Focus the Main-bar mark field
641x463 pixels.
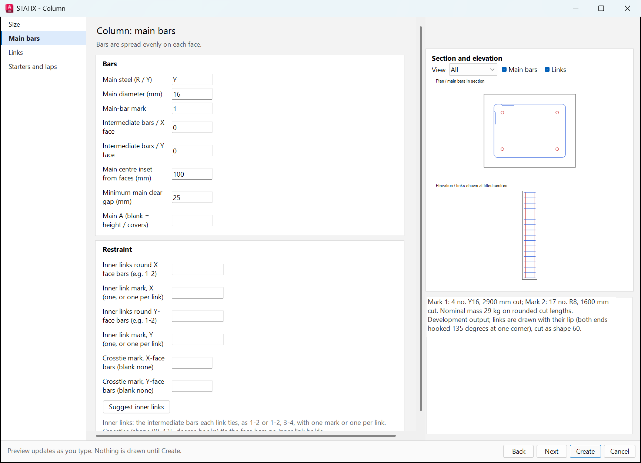192,109
